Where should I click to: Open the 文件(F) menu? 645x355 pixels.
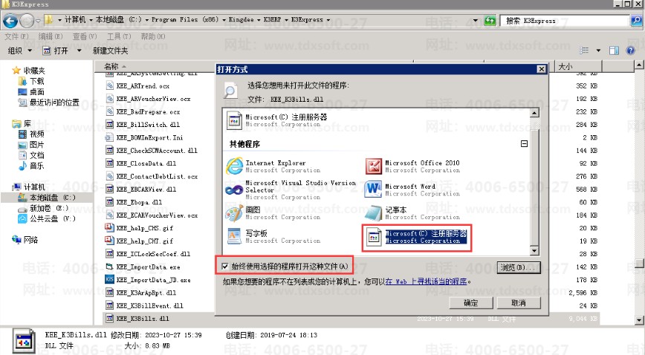(x=17, y=36)
